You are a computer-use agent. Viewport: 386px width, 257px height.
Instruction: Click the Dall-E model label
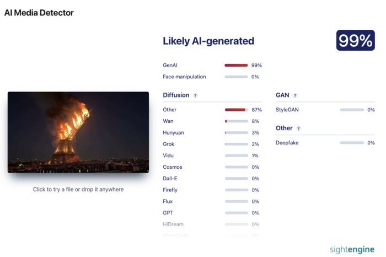[x=170, y=179]
